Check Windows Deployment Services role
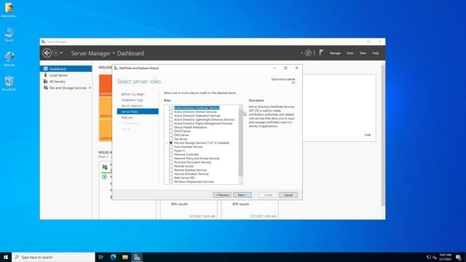Screen dimensions: 466x262 tap(171, 182)
